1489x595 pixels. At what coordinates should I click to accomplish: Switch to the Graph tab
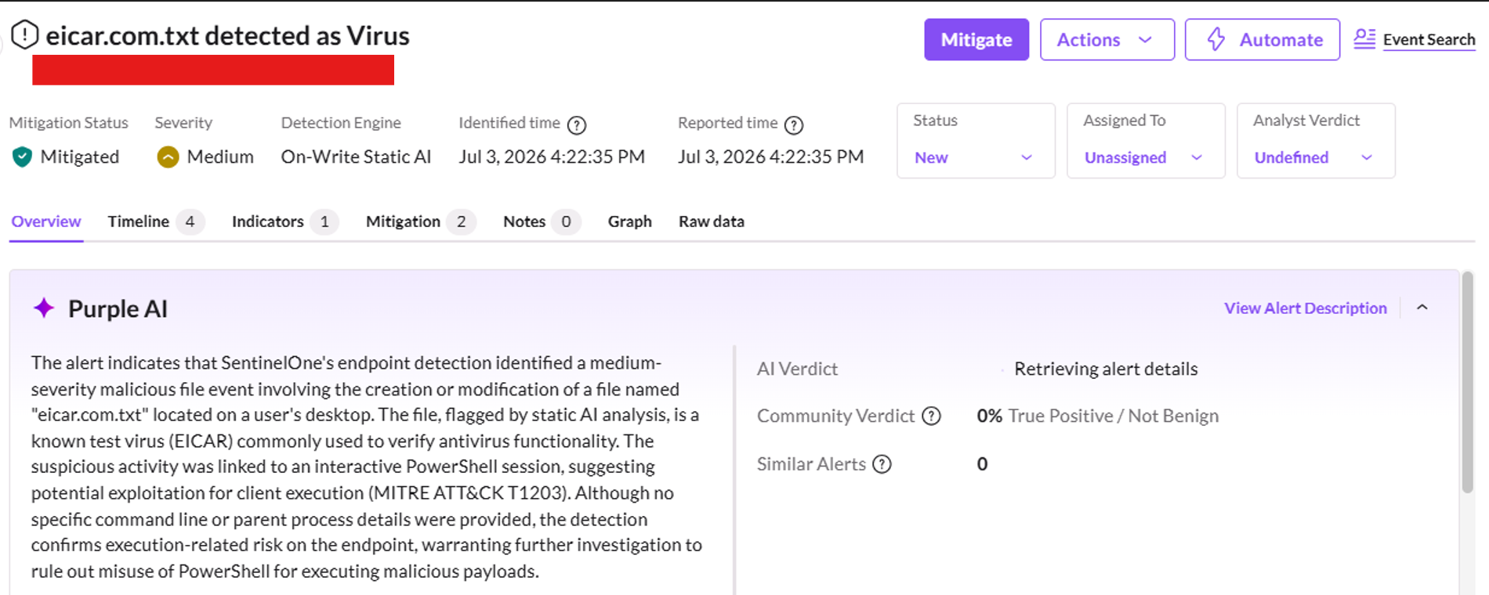click(630, 222)
